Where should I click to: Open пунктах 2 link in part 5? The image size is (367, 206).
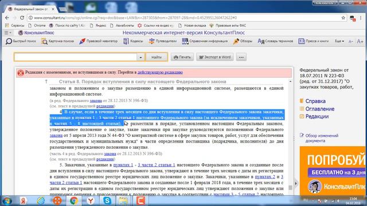pos(265,177)
